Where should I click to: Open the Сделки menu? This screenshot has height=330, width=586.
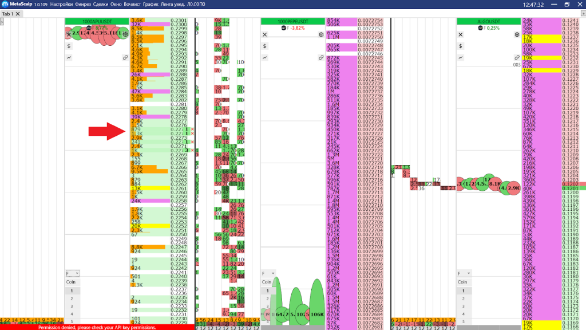(101, 5)
